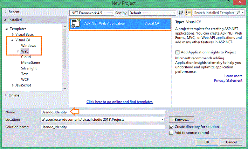Click the tree scrollbar down arrow
The width and height of the screenshot is (248, 149).
(x=65, y=89)
